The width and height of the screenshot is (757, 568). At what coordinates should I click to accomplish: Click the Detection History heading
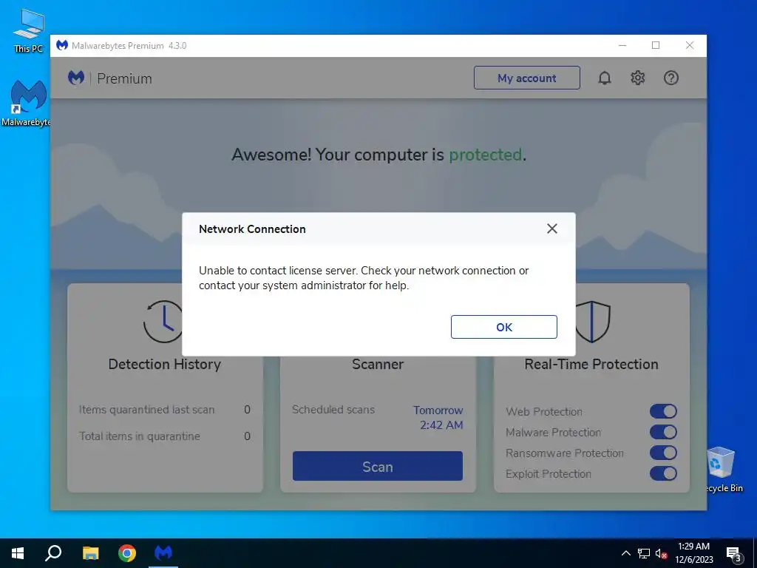pos(165,364)
